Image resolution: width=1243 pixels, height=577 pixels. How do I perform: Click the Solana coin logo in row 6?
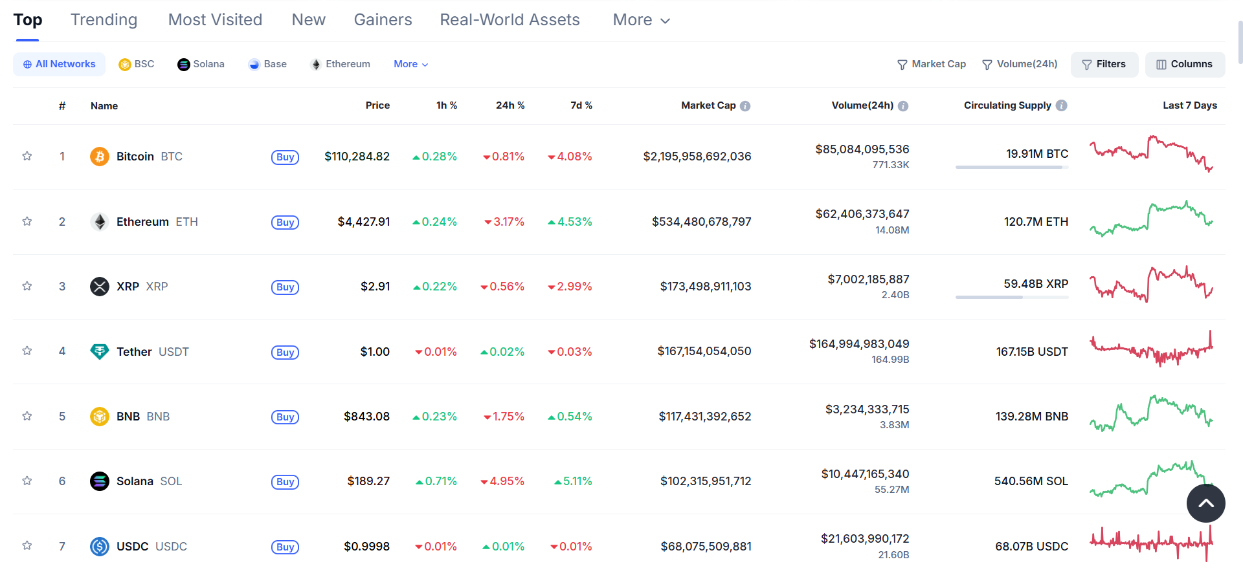[x=99, y=481]
